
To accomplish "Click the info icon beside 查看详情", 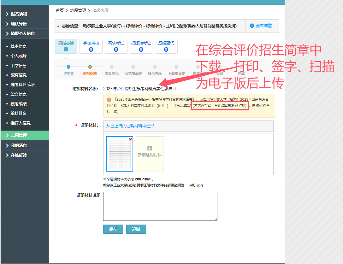I will pos(252,26).
